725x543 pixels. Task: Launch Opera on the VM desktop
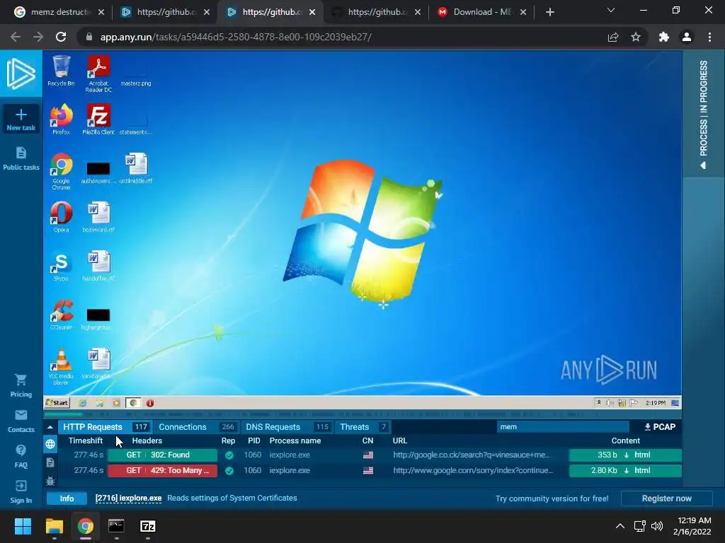(x=61, y=217)
